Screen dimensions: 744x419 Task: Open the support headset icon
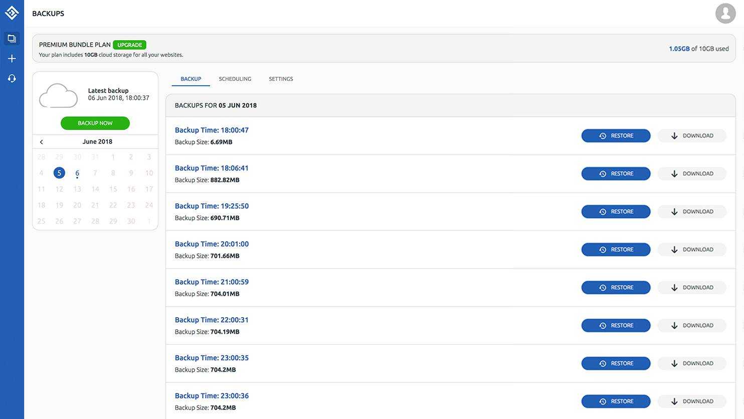click(12, 78)
